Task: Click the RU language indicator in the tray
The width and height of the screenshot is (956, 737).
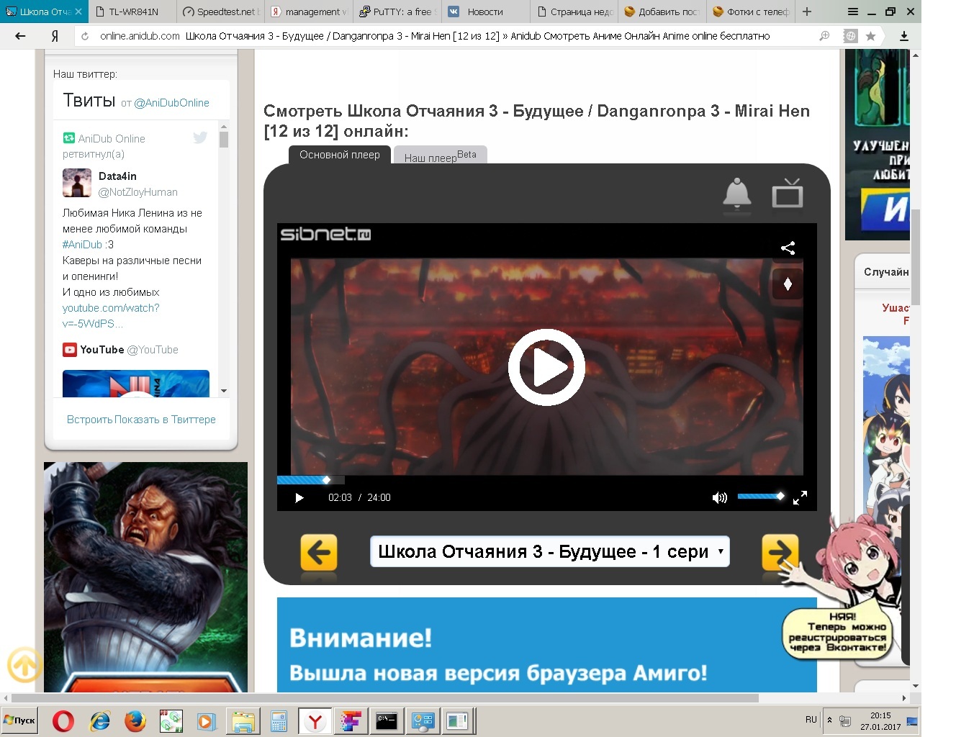Action: 811,720
